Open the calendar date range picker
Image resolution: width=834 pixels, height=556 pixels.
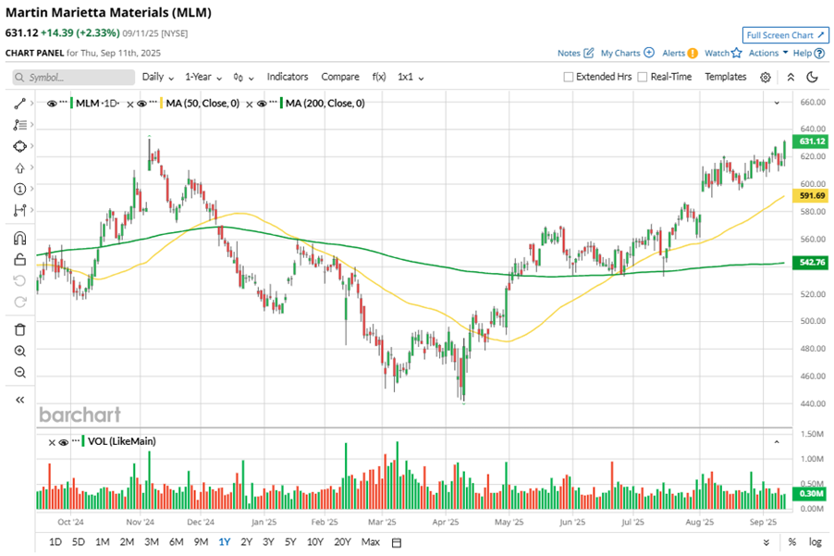(x=397, y=543)
